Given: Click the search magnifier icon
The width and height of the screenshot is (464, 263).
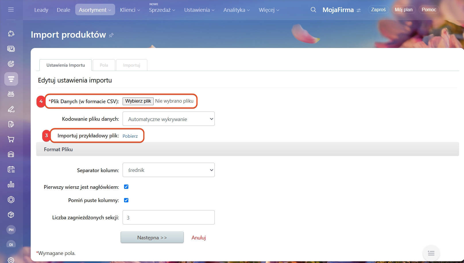Looking at the screenshot, I should (x=313, y=10).
